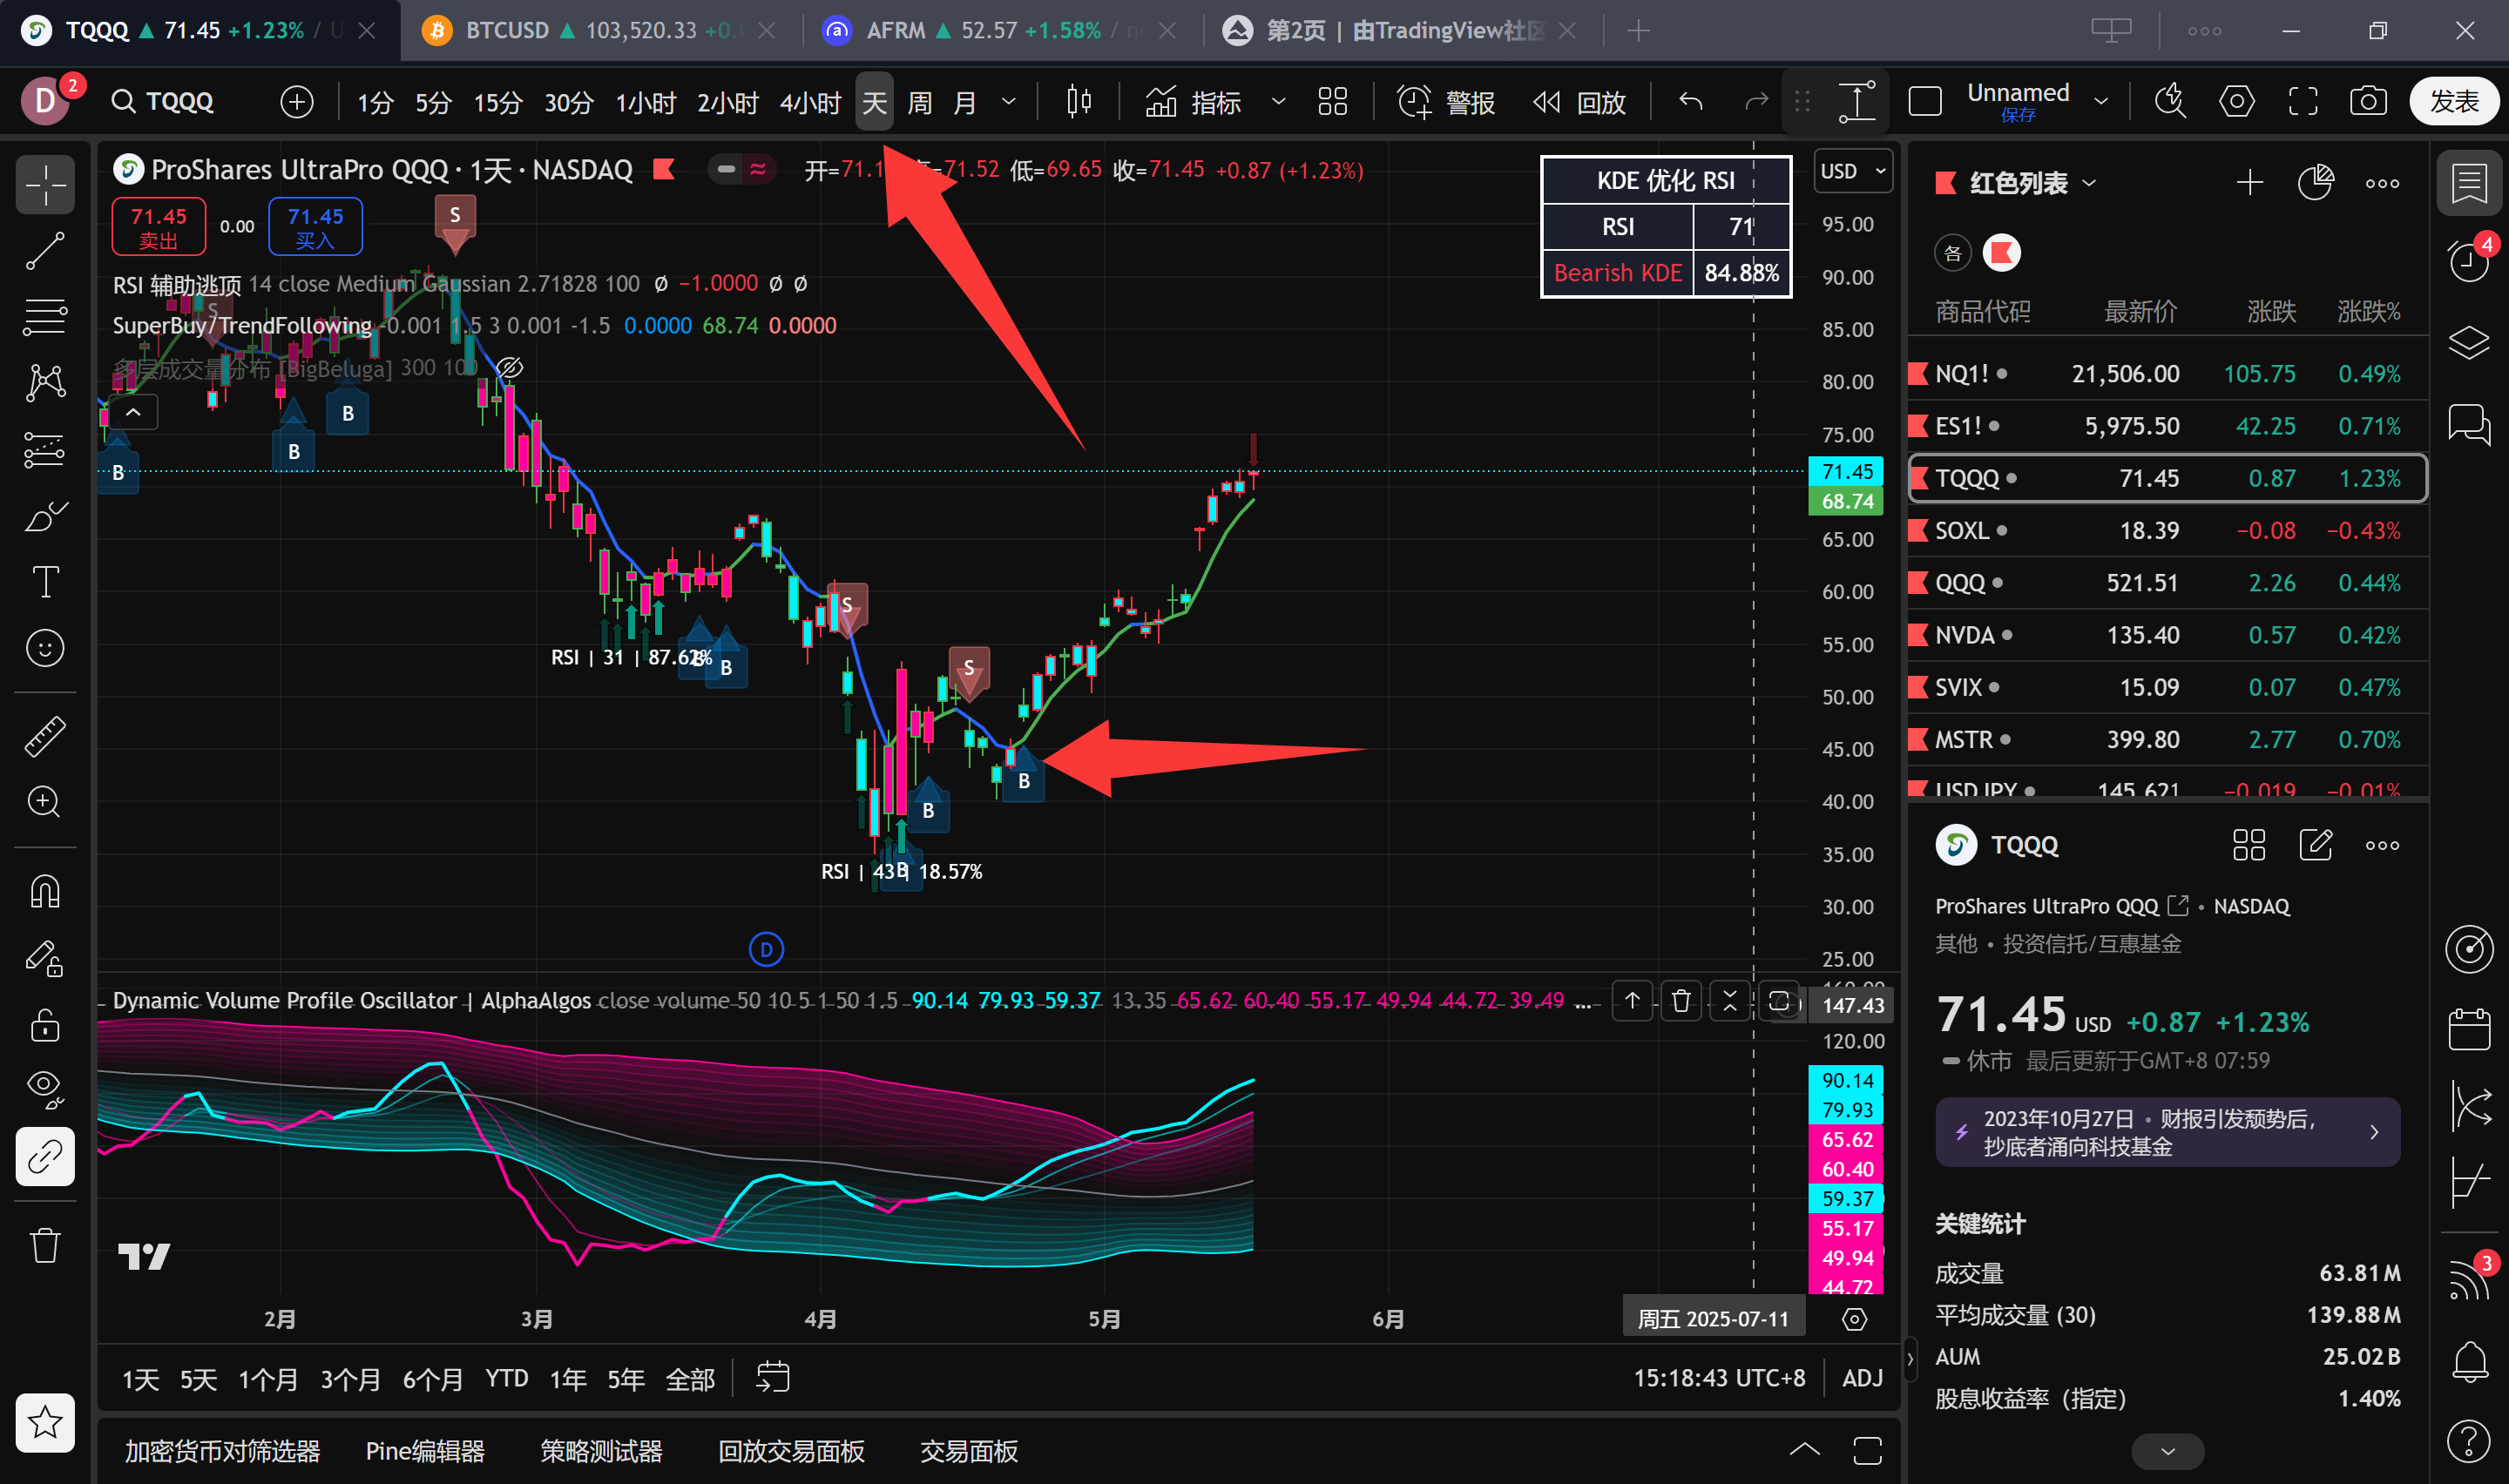Activate the zoom in tool
2509x1484 pixels.
pos(45,802)
